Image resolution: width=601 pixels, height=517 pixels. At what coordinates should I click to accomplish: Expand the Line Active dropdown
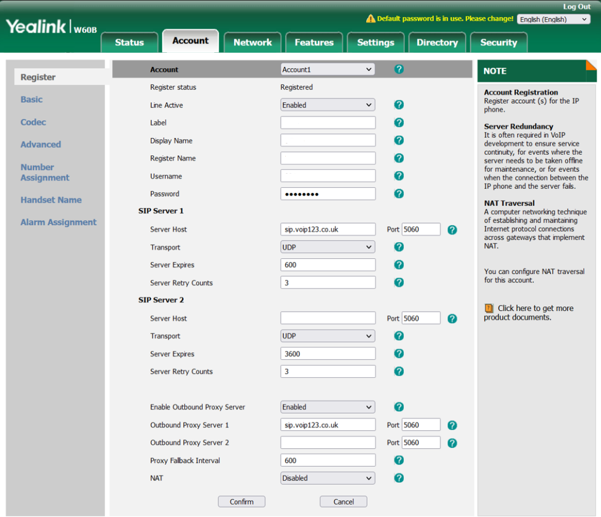click(x=327, y=105)
